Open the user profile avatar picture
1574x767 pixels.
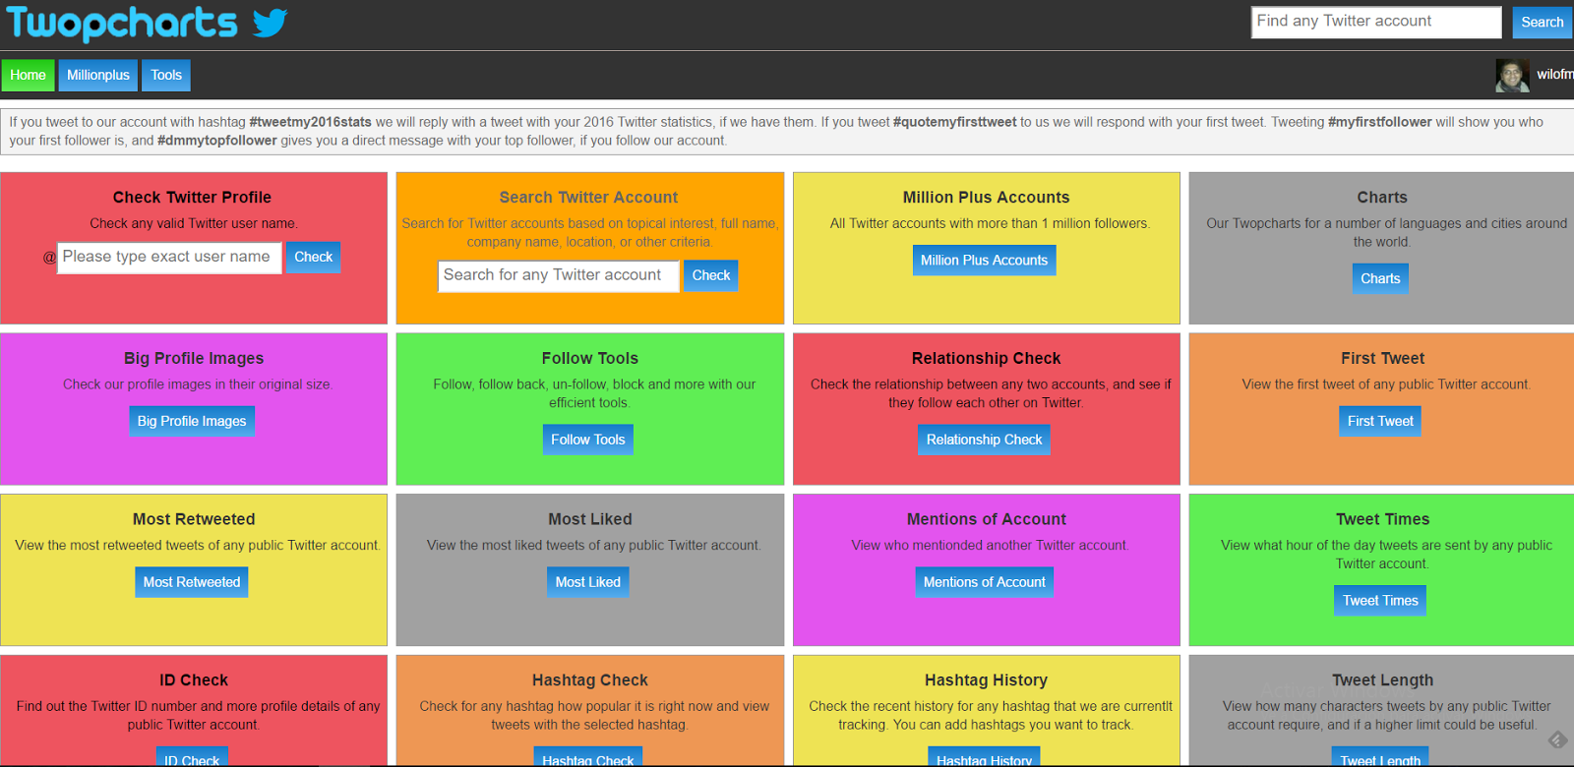tap(1512, 76)
